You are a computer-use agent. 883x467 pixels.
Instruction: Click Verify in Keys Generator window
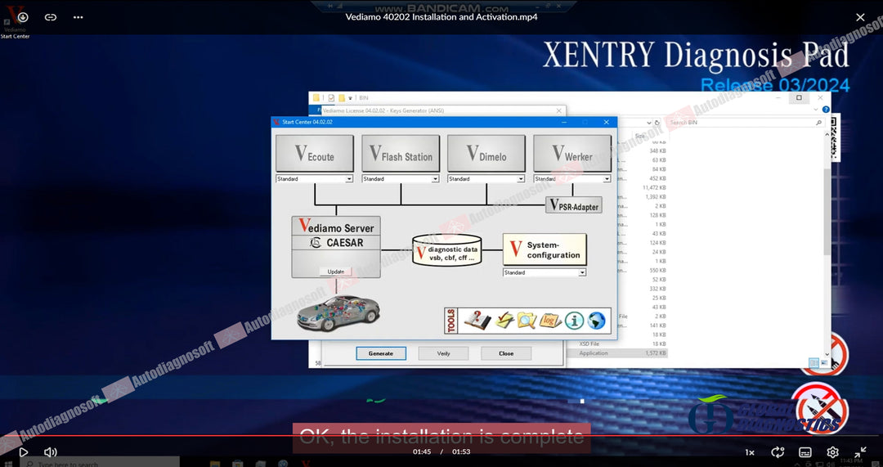pyautogui.click(x=443, y=353)
